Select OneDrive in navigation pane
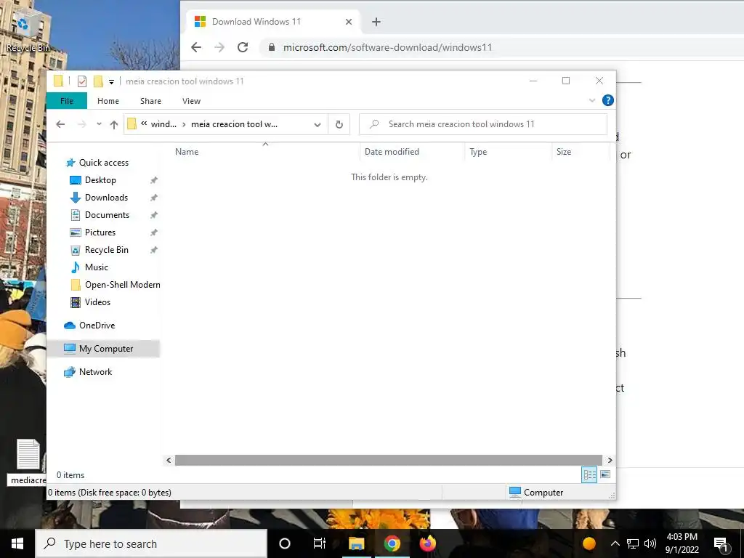Viewport: 744px width, 558px height. 97,325
